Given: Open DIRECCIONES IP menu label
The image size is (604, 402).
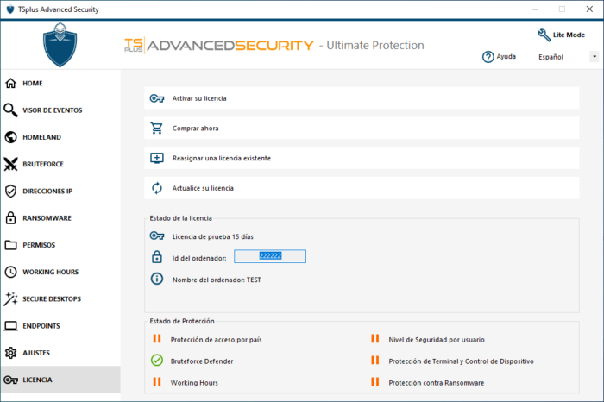Looking at the screenshot, I should click(47, 192).
